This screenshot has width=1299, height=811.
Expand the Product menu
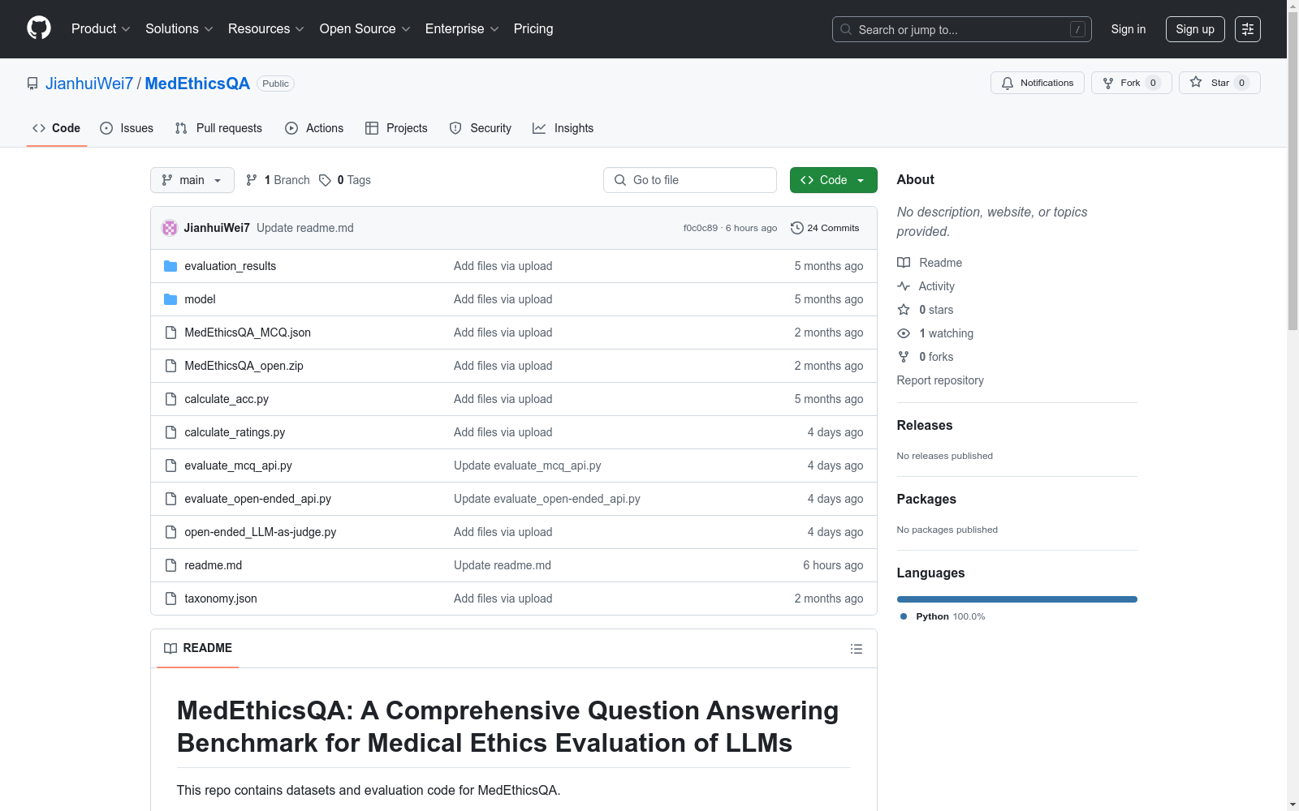coord(101,29)
